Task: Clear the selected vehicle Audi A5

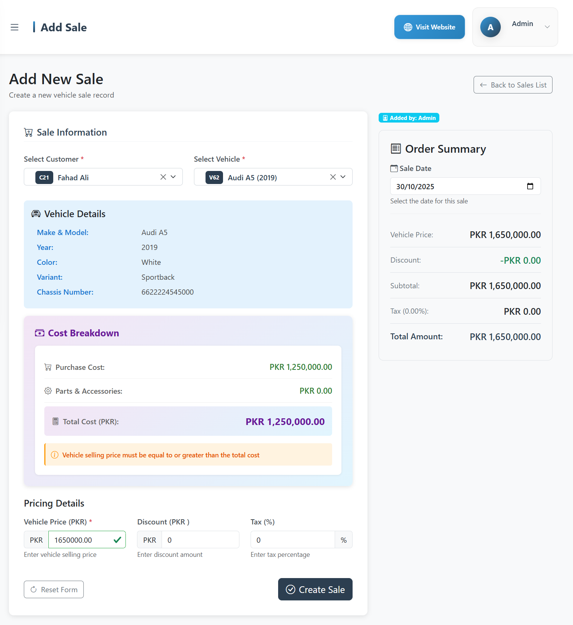Action: 333,177
